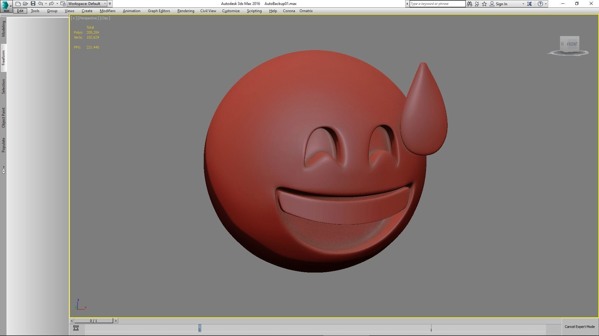Viewport: 599px width, 336px height.
Task: Click the Help question mark icon
Action: point(540,4)
